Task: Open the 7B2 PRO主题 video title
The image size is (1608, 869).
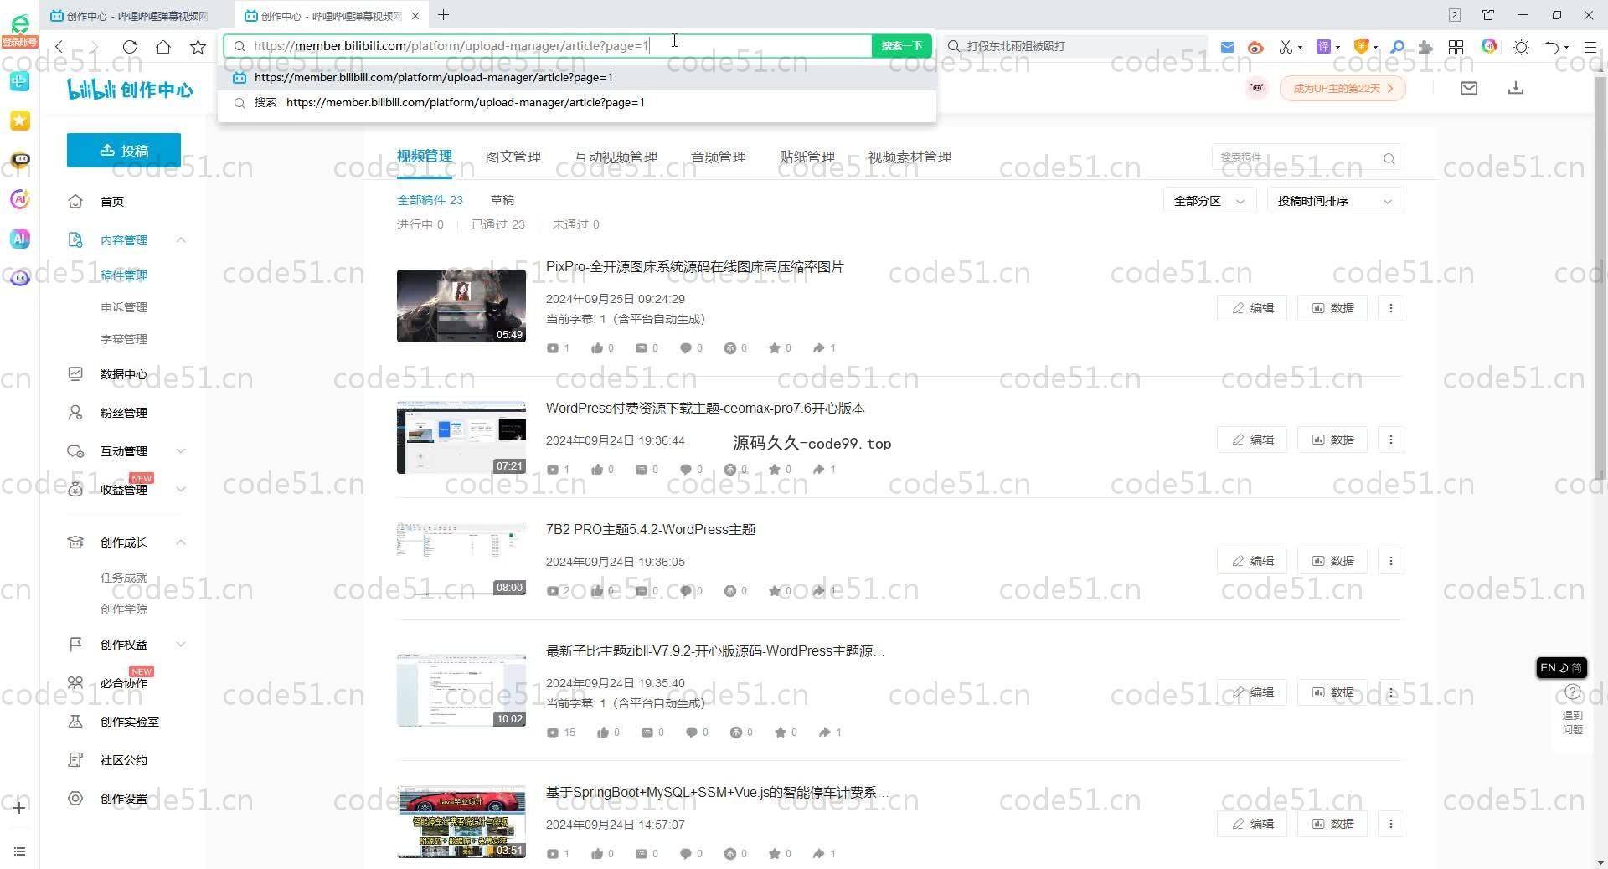Action: click(x=651, y=529)
